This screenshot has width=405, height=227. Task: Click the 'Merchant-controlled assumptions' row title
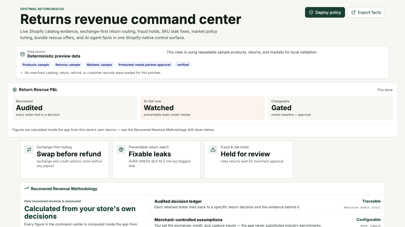tap(189, 220)
